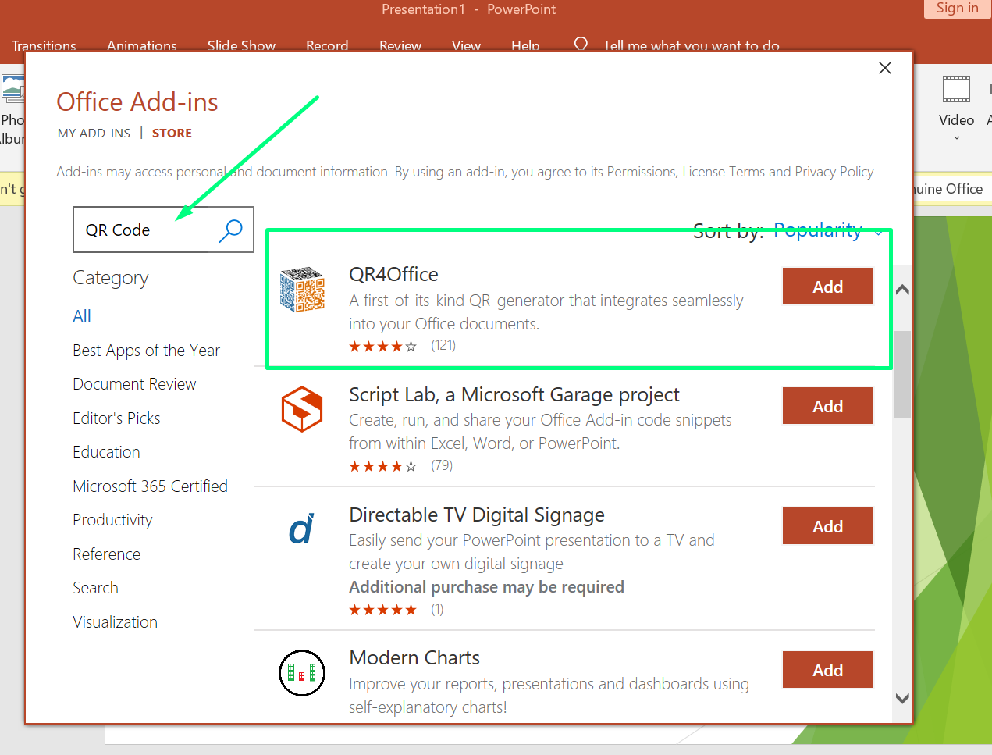Select Editor's Picks category
The image size is (992, 755).
(x=116, y=418)
